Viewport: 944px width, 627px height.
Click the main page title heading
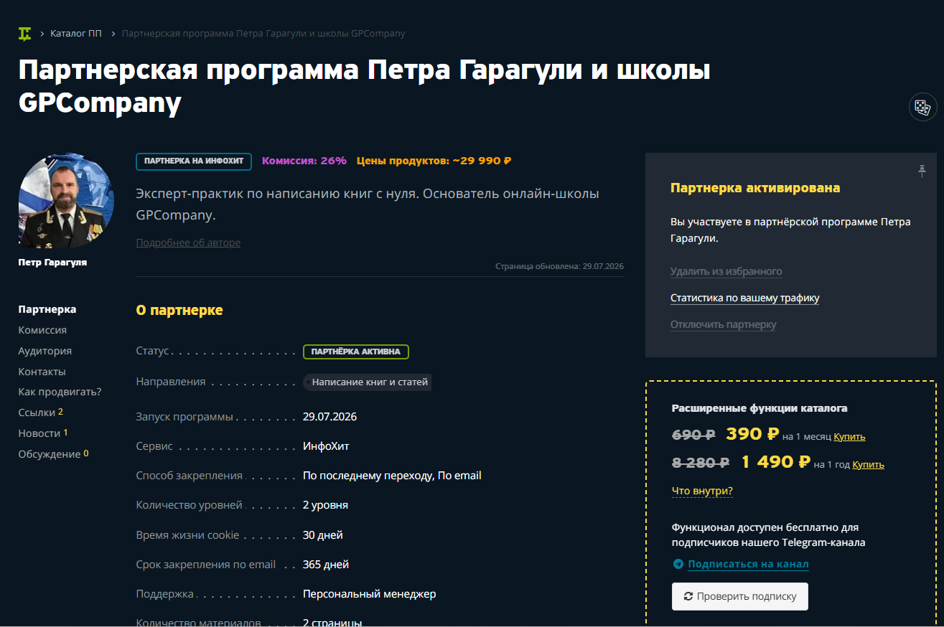pyautogui.click(x=365, y=86)
